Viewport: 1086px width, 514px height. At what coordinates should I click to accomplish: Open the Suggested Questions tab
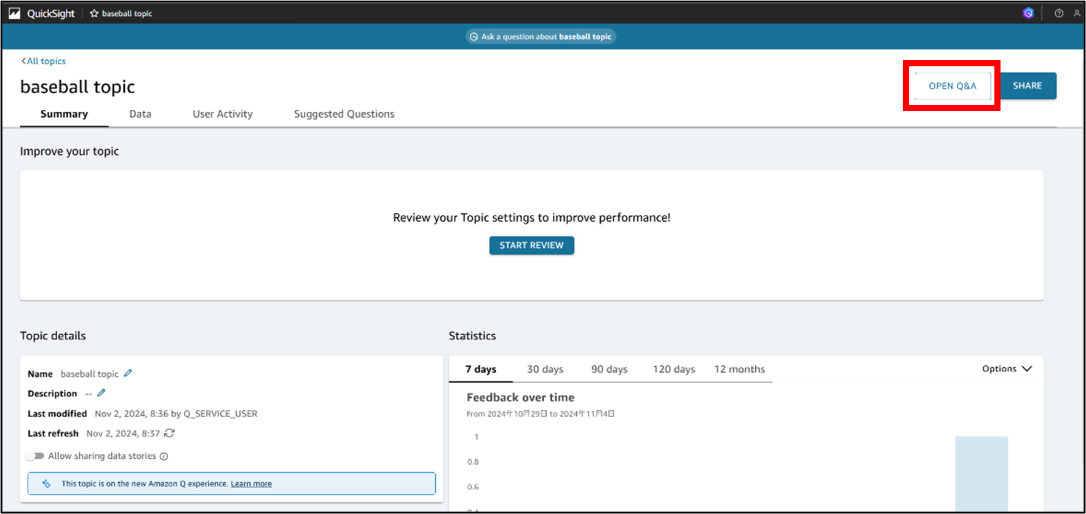click(344, 114)
